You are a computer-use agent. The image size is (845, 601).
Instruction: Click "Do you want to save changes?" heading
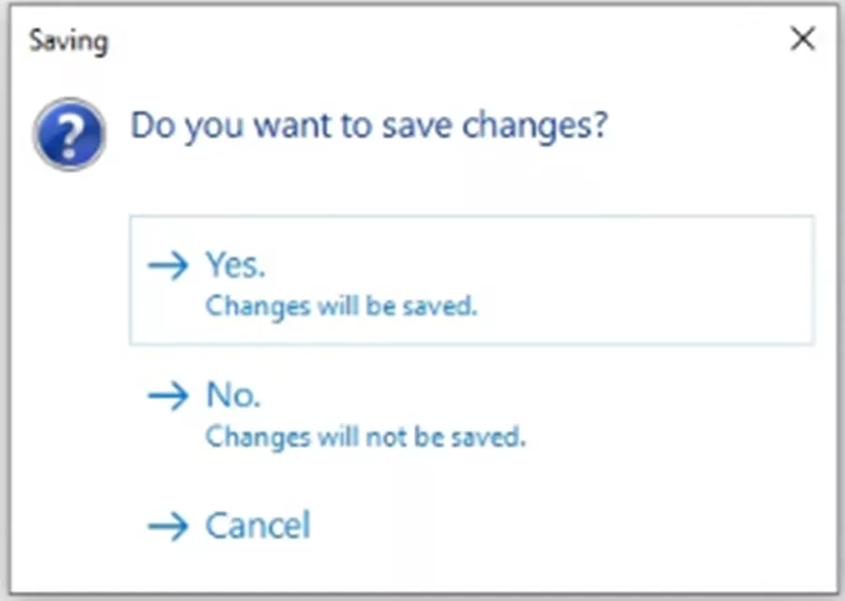pyautogui.click(x=369, y=125)
